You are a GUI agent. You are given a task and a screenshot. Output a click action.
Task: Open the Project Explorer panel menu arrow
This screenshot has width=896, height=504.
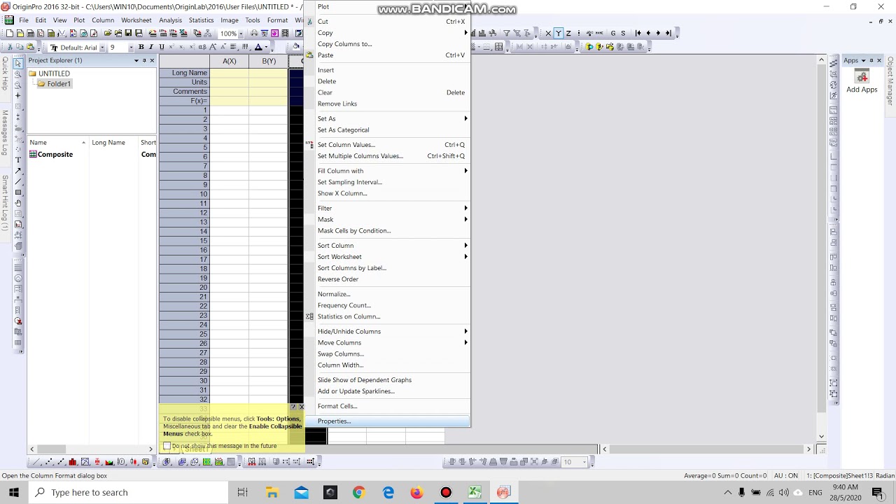point(136,60)
